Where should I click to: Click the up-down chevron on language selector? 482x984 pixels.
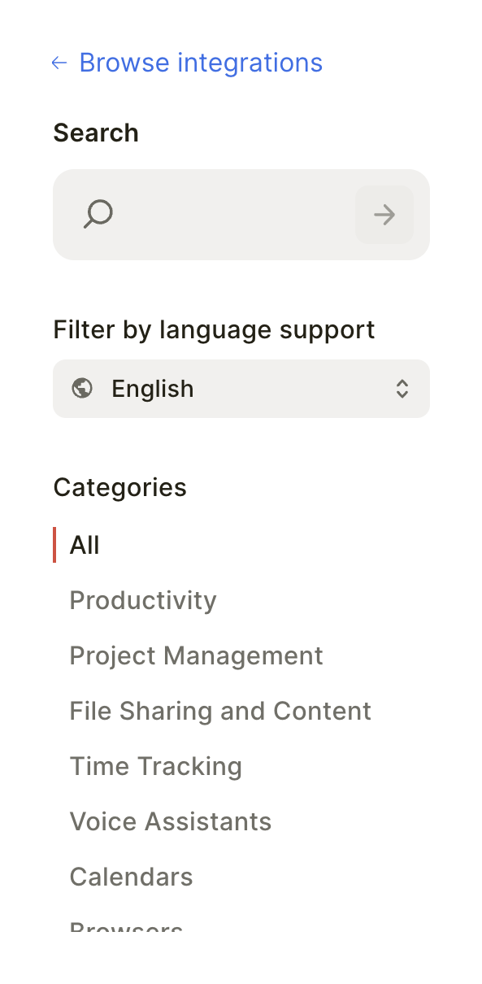(402, 389)
